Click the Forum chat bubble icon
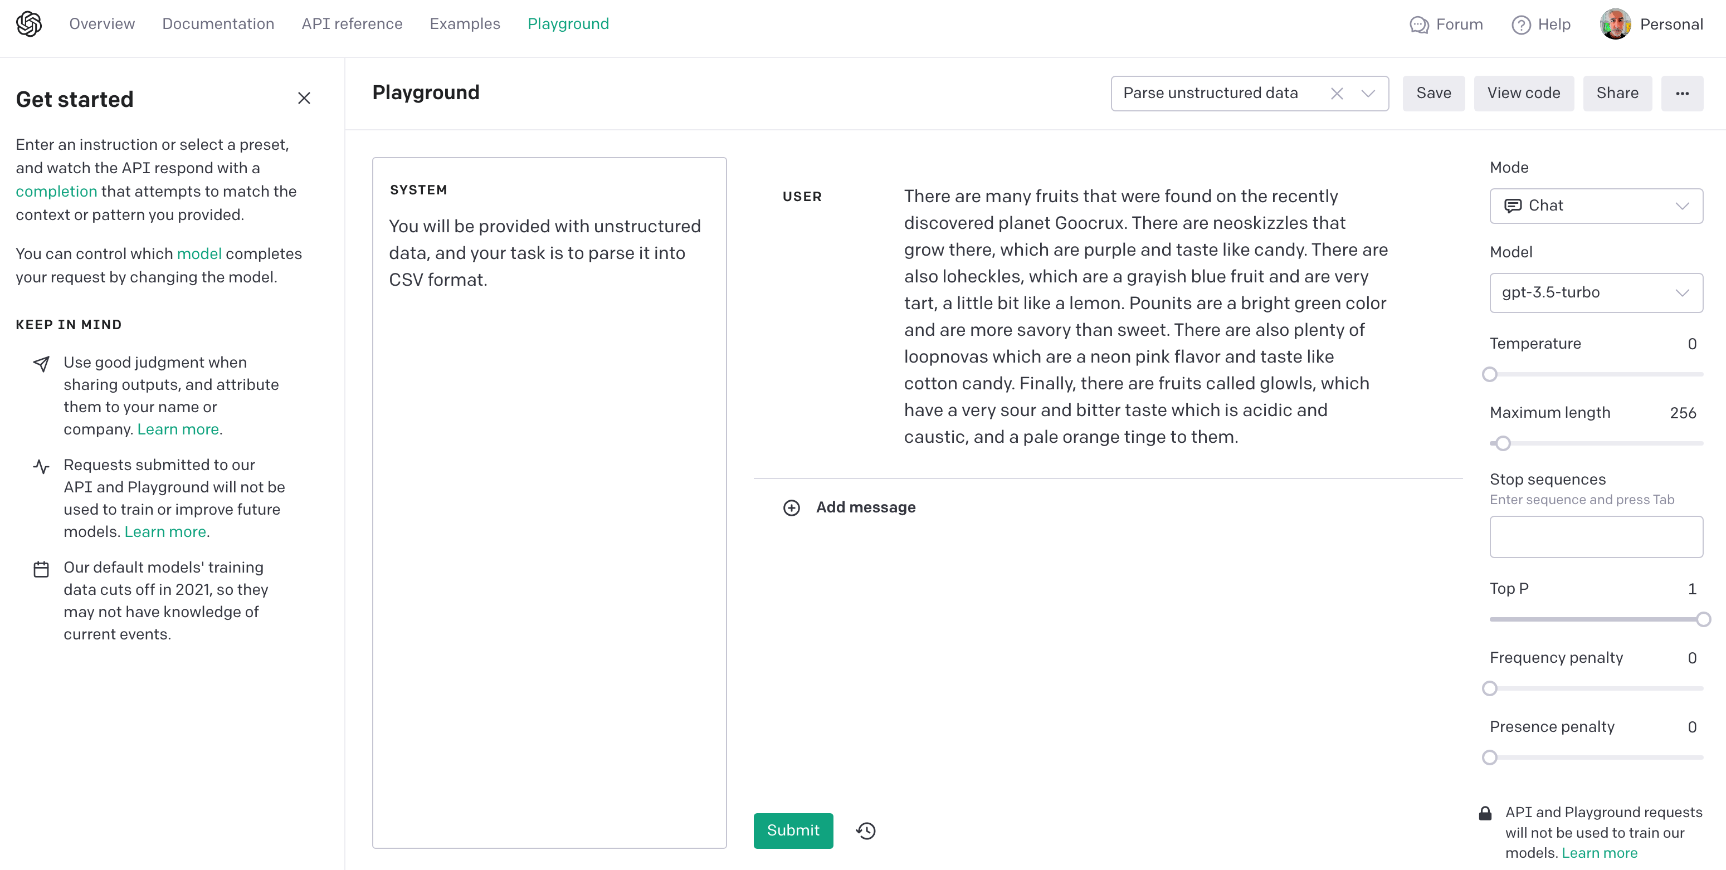 coord(1418,25)
